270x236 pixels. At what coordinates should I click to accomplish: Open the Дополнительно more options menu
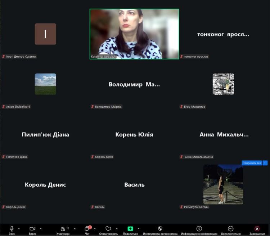pos(231,229)
